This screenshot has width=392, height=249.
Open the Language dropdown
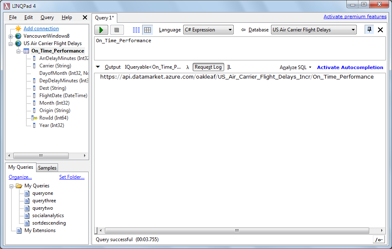pos(208,30)
